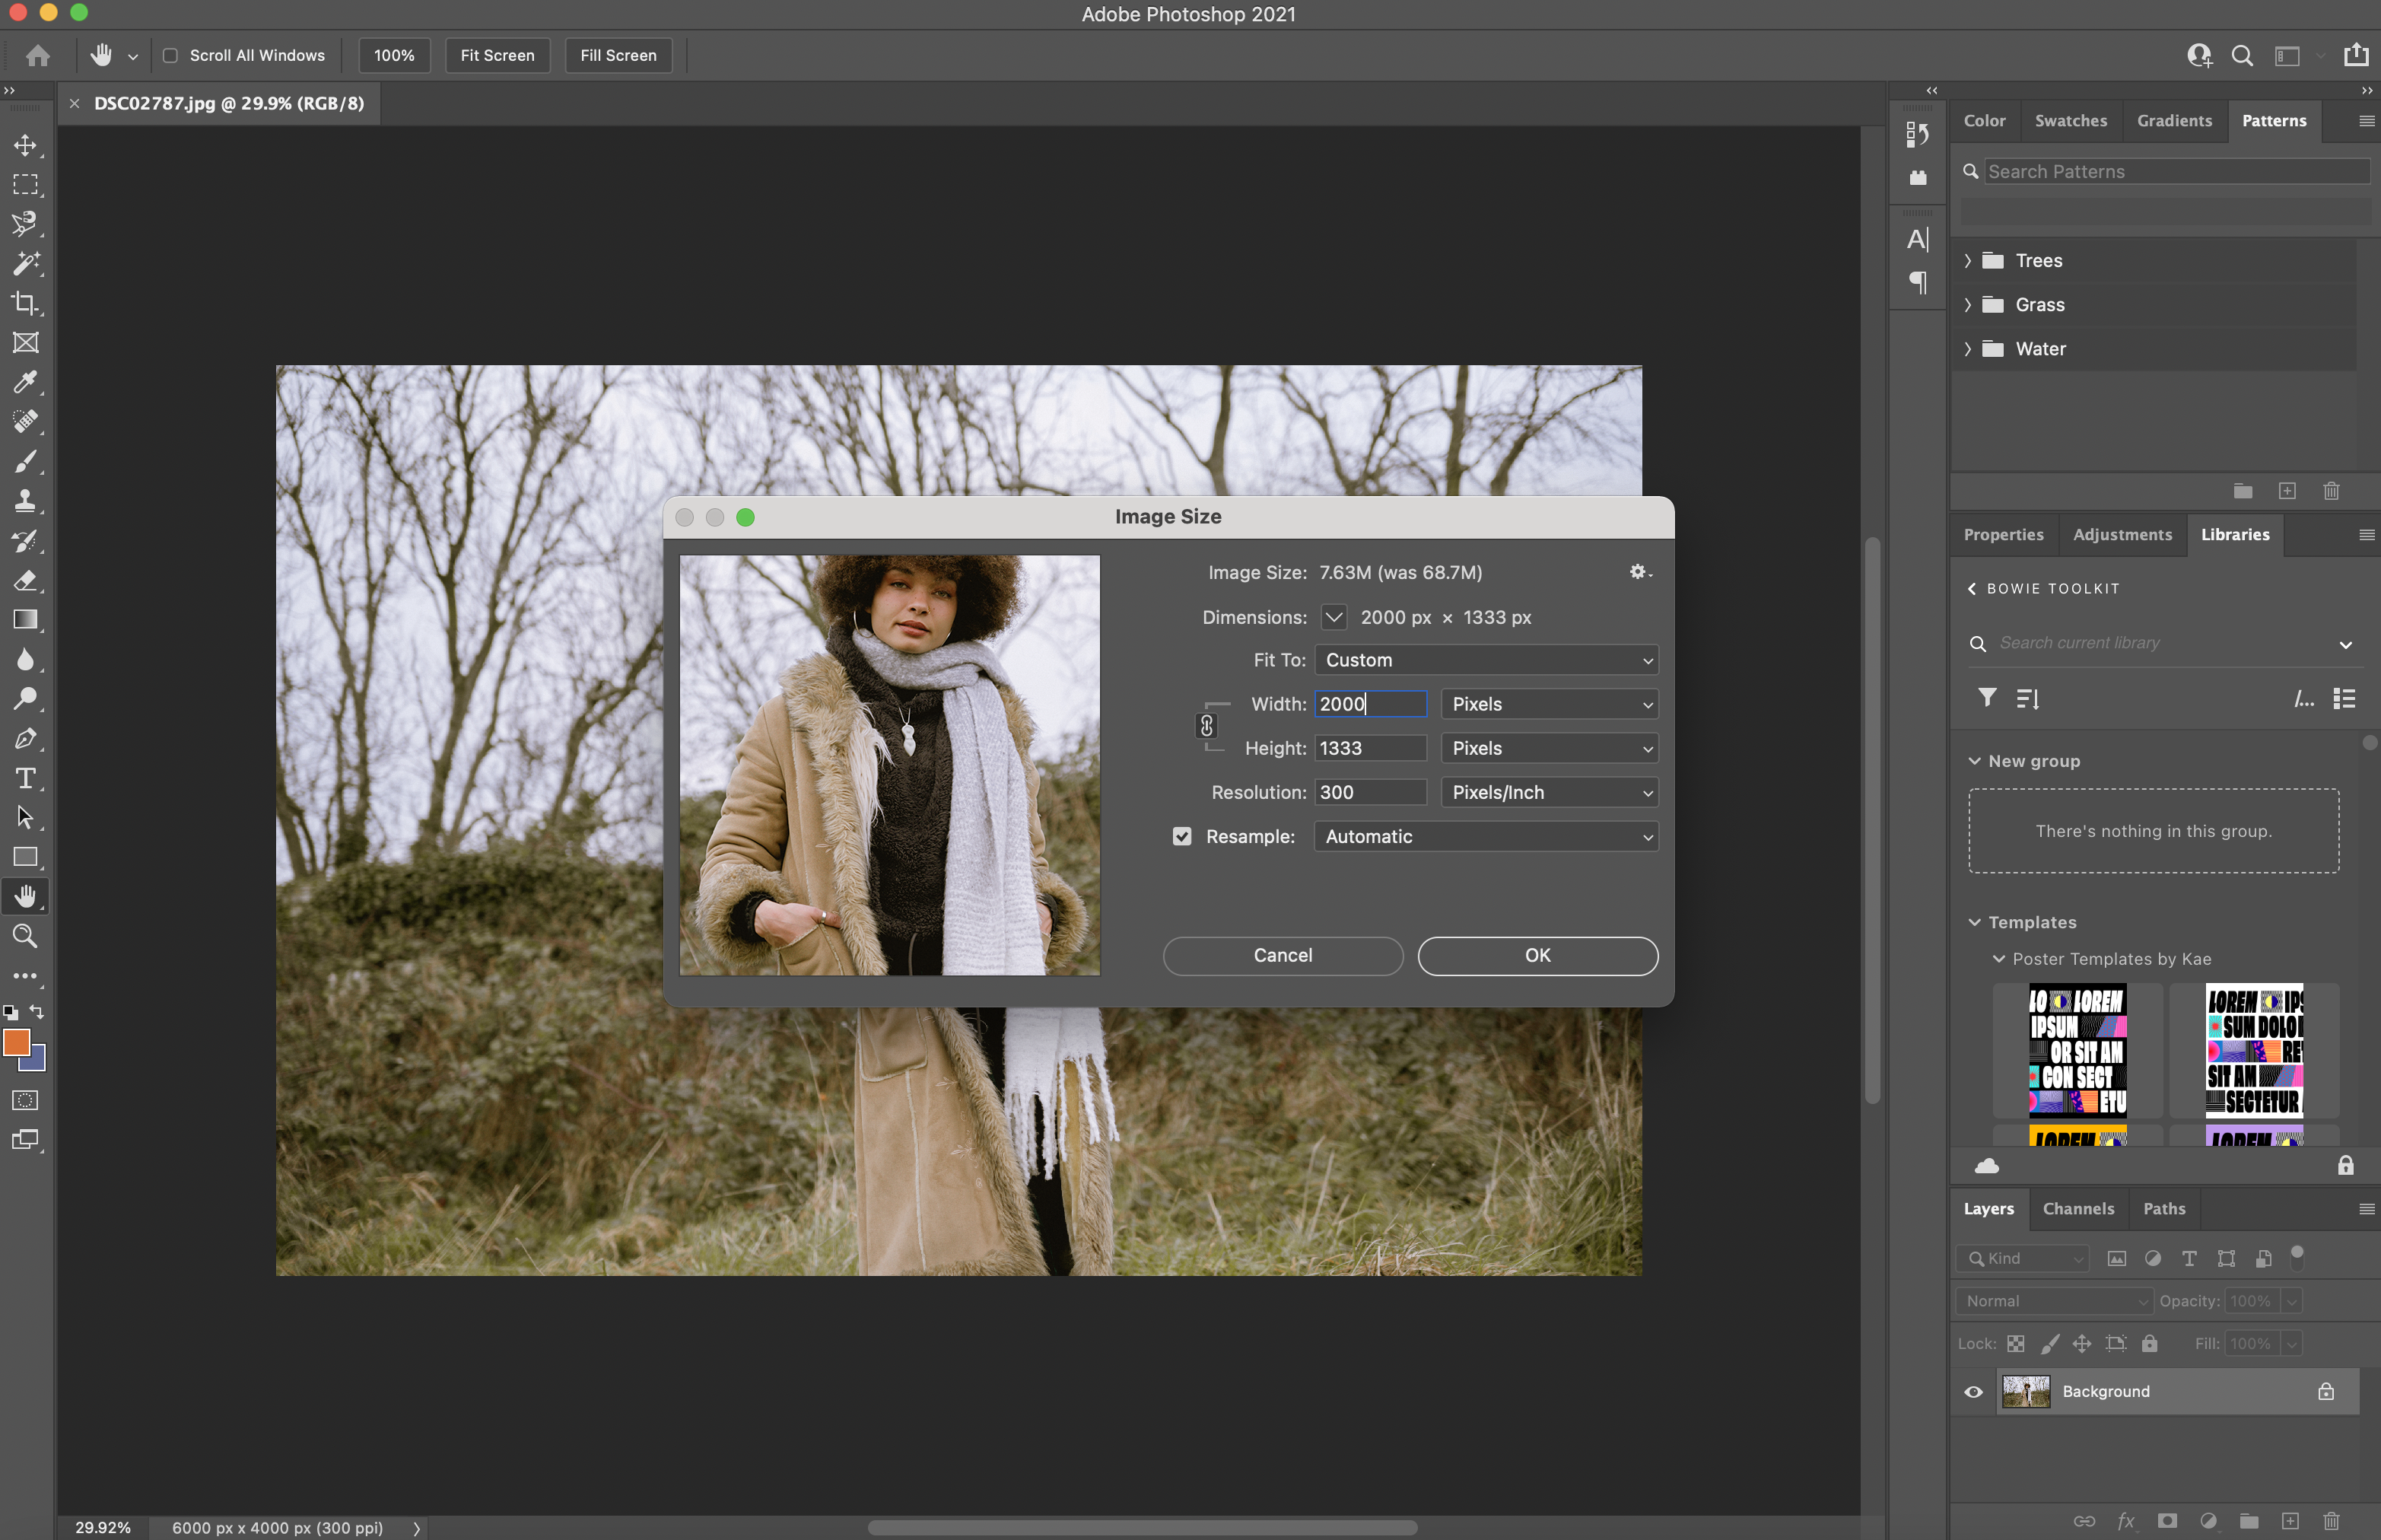Image resolution: width=2381 pixels, height=1540 pixels.
Task: Click the Fit Screen button
Action: (497, 56)
